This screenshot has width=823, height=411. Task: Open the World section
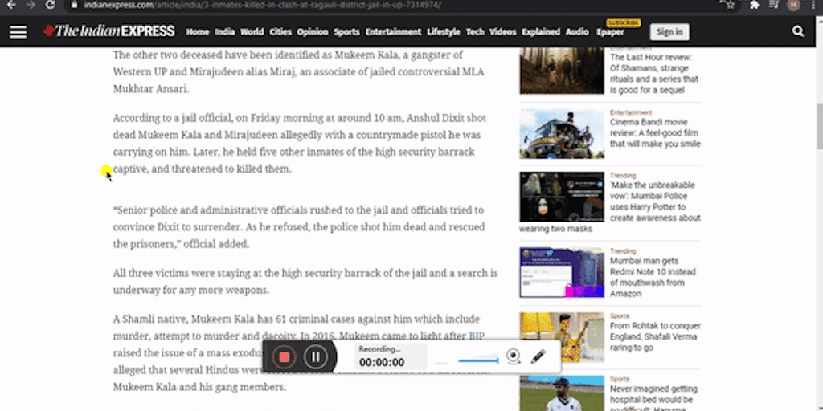coord(252,32)
